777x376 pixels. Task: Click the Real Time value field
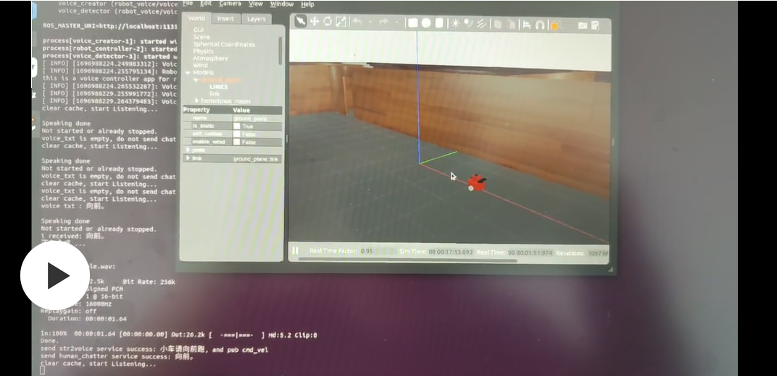(x=529, y=252)
